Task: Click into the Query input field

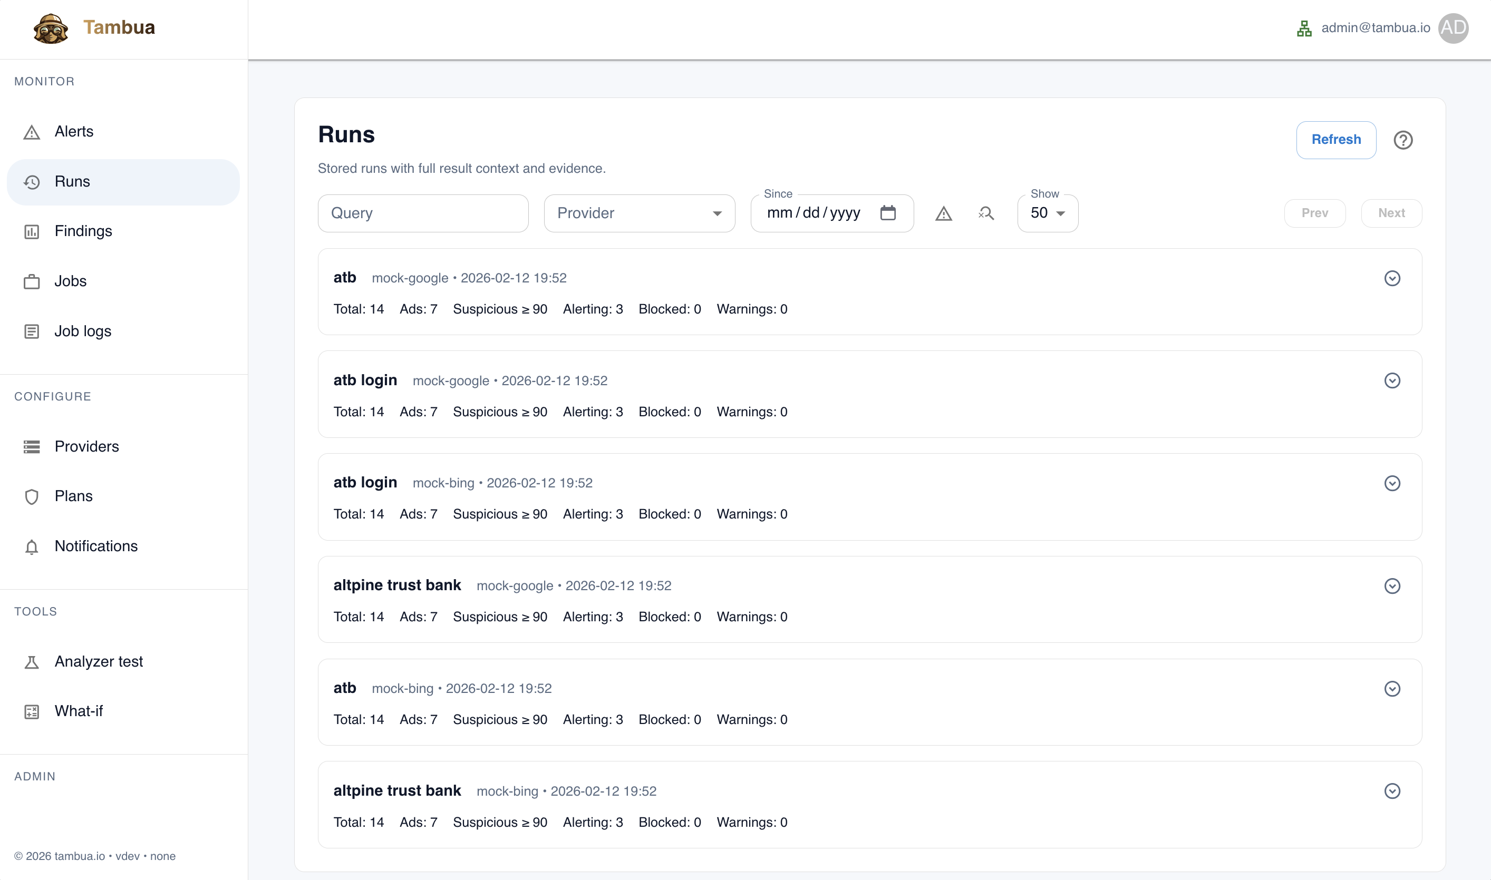Action: [x=422, y=213]
